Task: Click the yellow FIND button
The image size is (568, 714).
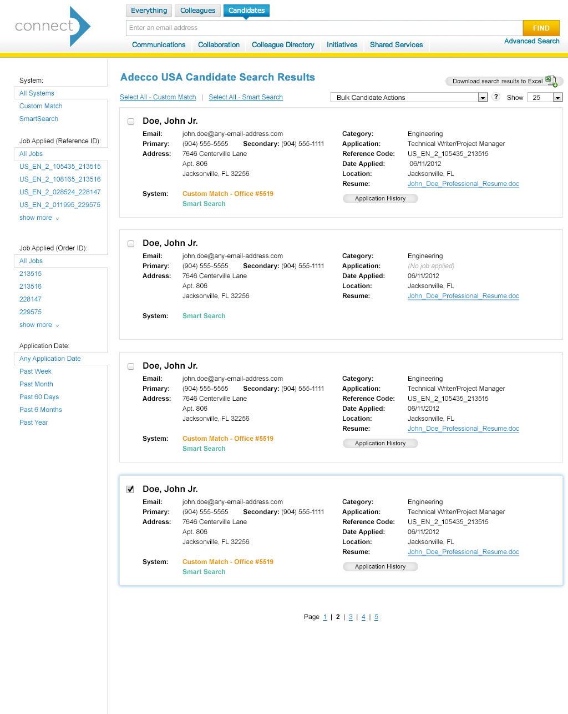Action: tap(541, 28)
